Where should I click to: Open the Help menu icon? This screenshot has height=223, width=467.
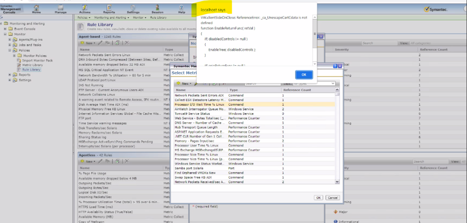(181, 8)
